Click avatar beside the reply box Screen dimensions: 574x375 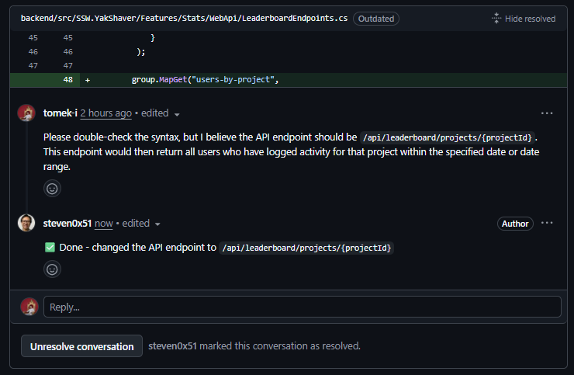(29, 307)
